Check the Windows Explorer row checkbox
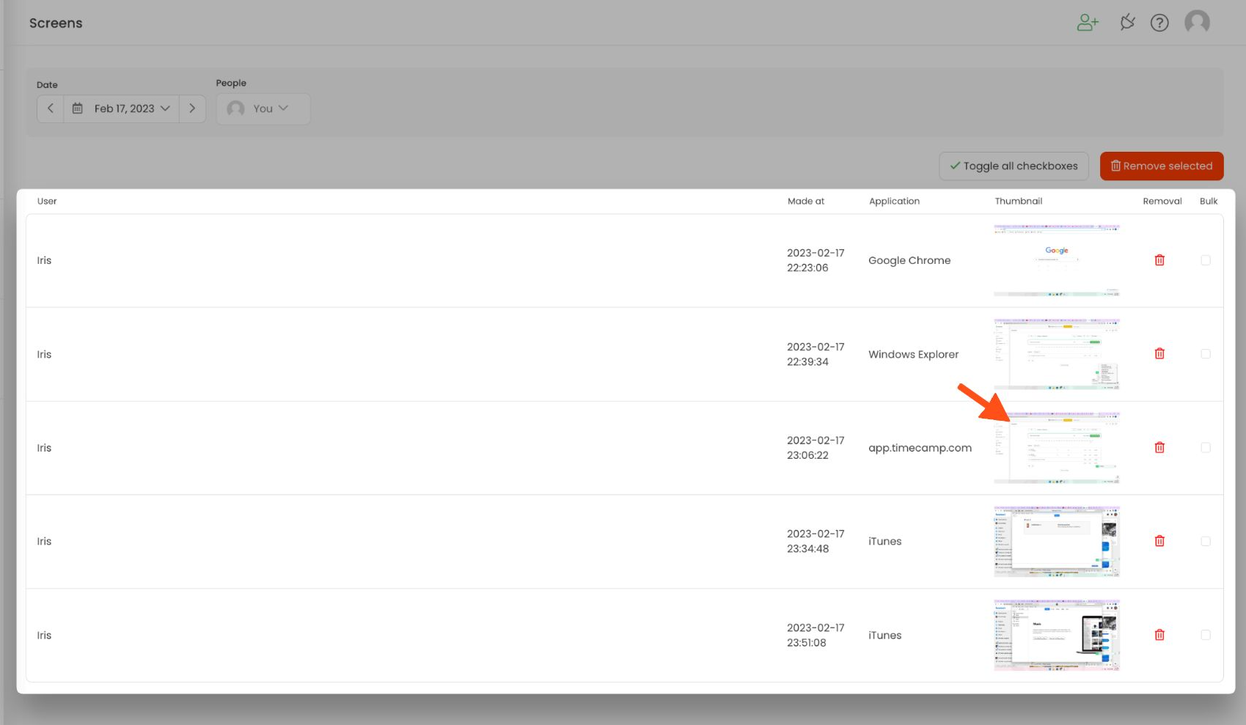 coord(1206,354)
